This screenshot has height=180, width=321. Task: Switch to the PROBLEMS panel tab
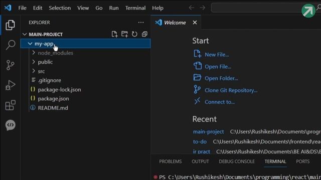(x=171, y=161)
